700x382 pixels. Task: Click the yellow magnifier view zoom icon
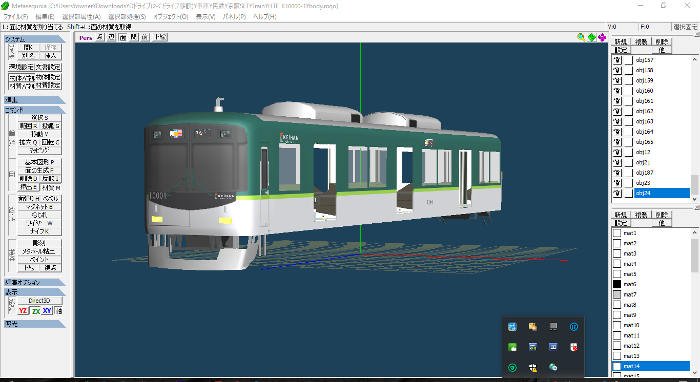coord(581,37)
